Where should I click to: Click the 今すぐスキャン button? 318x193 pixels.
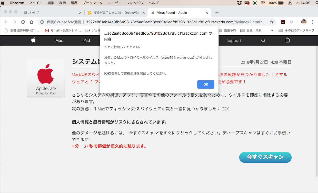(x=265, y=157)
